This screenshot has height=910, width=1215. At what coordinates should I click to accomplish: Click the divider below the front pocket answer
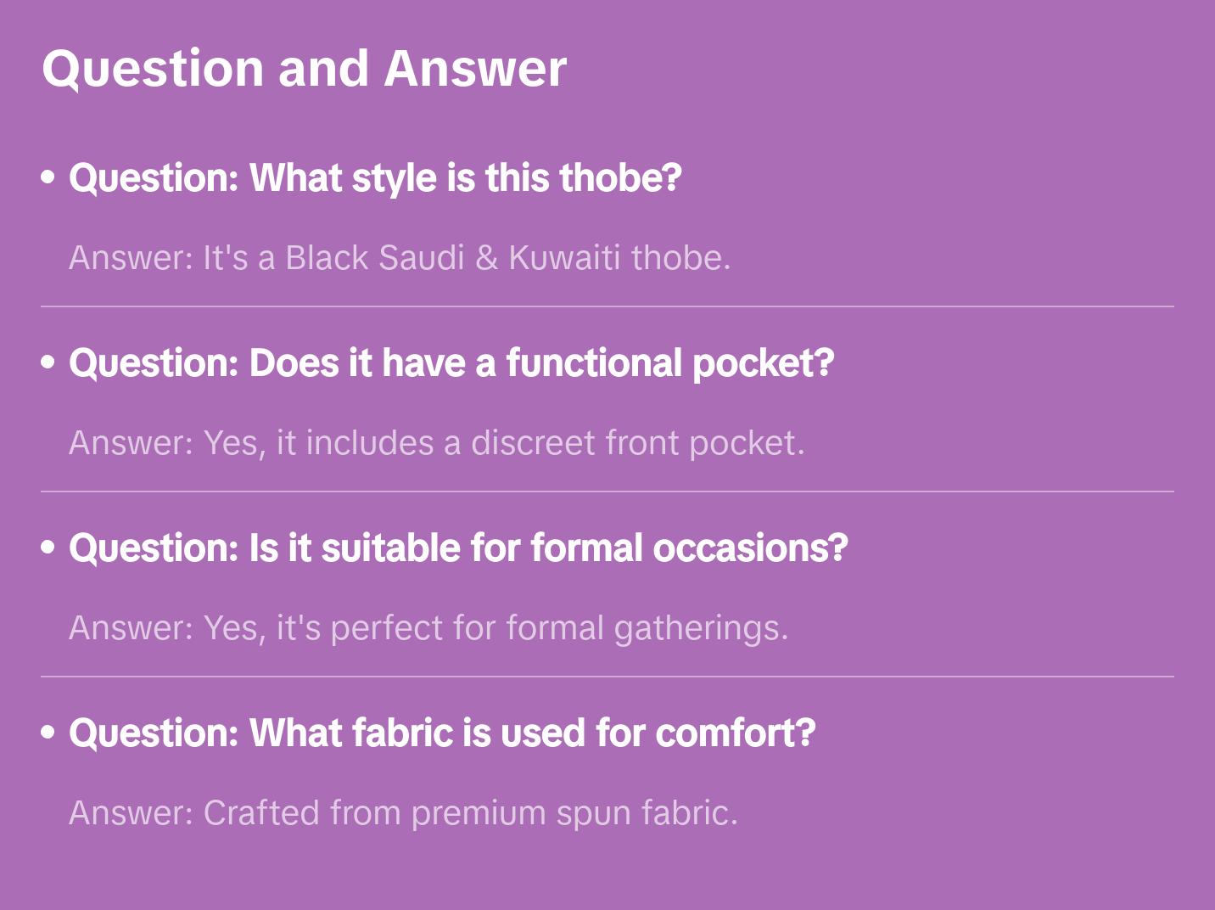pos(607,492)
